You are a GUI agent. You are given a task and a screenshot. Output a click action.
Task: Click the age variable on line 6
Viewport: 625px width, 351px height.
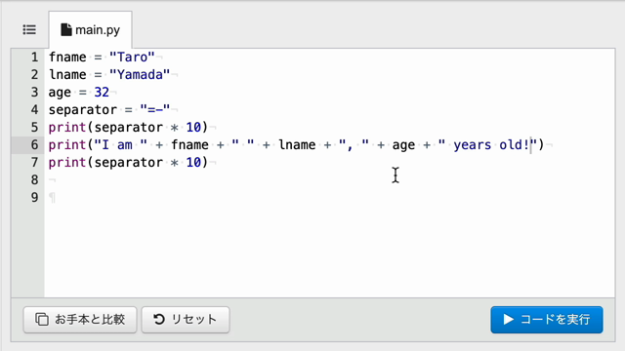click(x=403, y=145)
